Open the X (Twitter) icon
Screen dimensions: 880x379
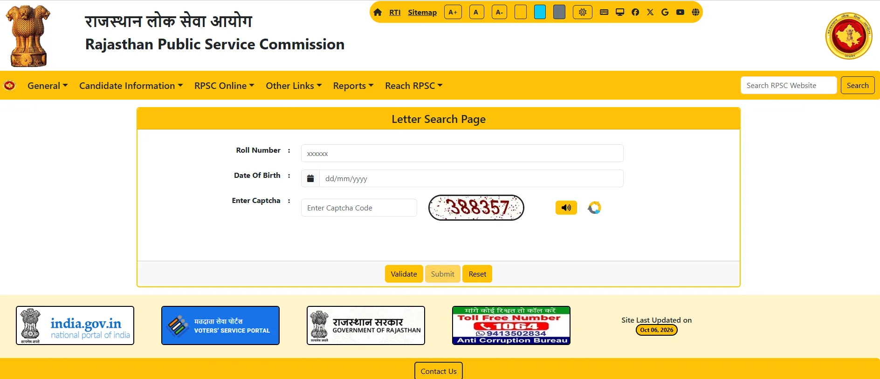pos(650,12)
